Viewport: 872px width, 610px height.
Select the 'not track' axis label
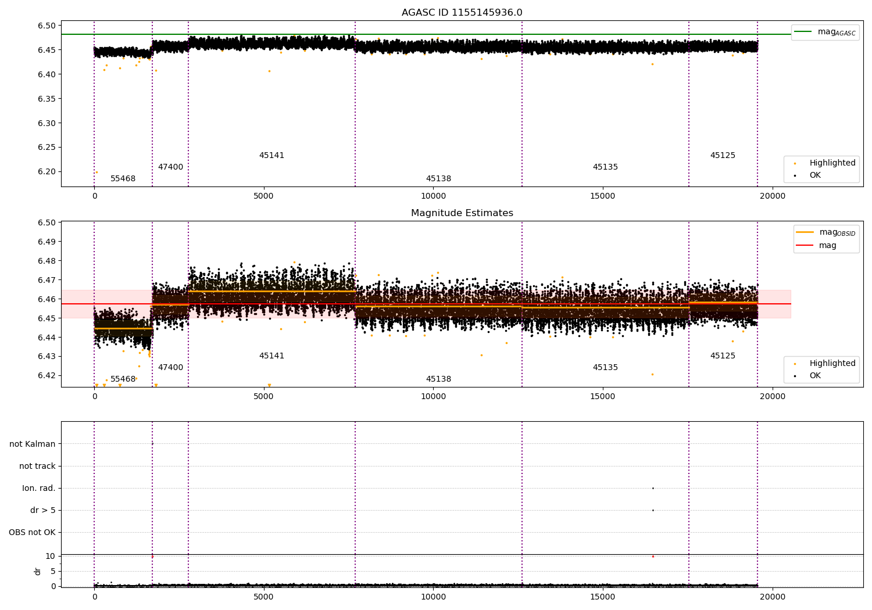tap(37, 466)
